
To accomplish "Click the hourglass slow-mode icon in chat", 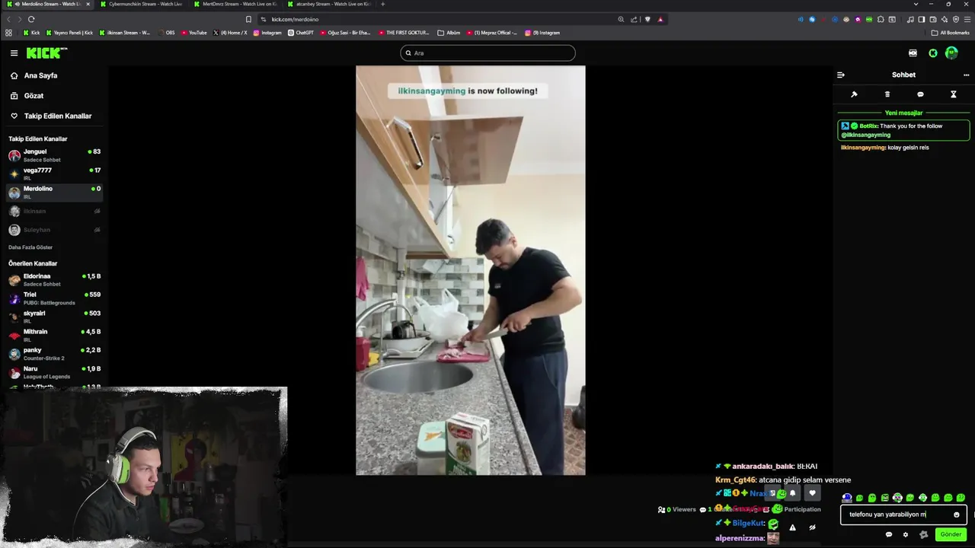I will coord(953,94).
